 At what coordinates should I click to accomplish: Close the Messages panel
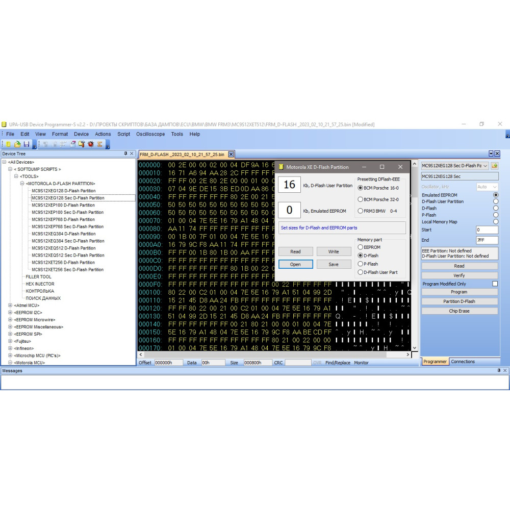[505, 370]
